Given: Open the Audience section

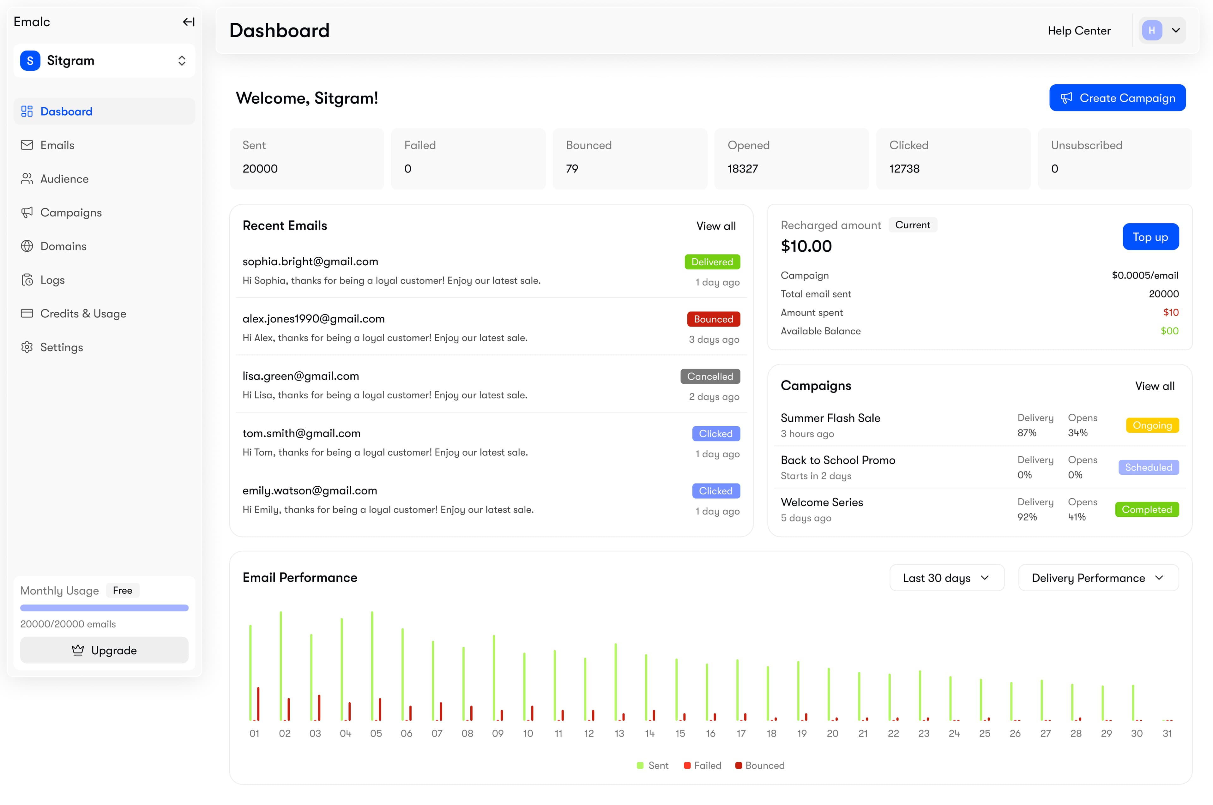Looking at the screenshot, I should [x=104, y=179].
